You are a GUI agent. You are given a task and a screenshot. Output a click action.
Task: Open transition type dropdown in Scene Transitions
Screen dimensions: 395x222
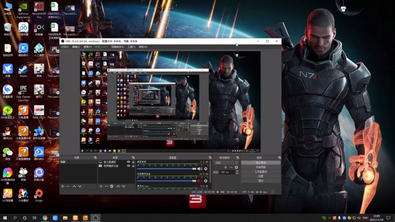[x=226, y=163]
